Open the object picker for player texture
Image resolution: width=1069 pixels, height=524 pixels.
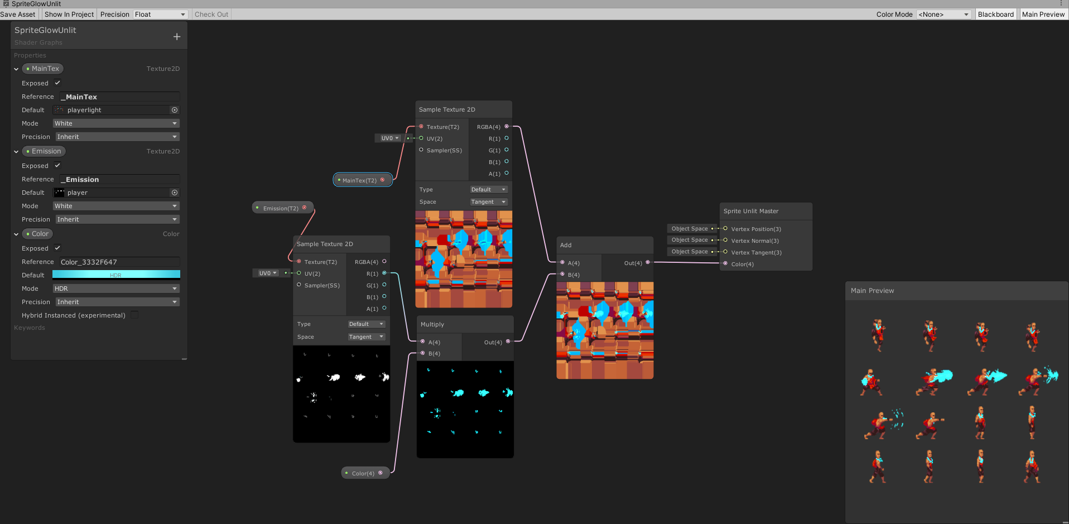click(x=174, y=192)
